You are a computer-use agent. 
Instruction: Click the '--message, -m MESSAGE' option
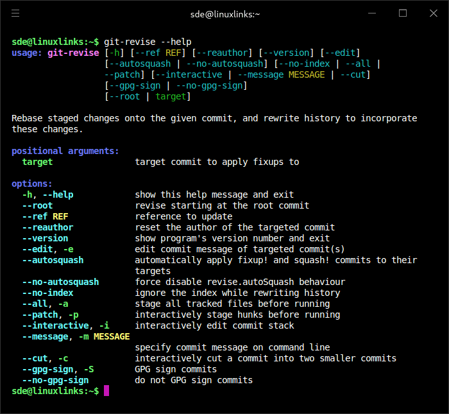click(x=76, y=336)
